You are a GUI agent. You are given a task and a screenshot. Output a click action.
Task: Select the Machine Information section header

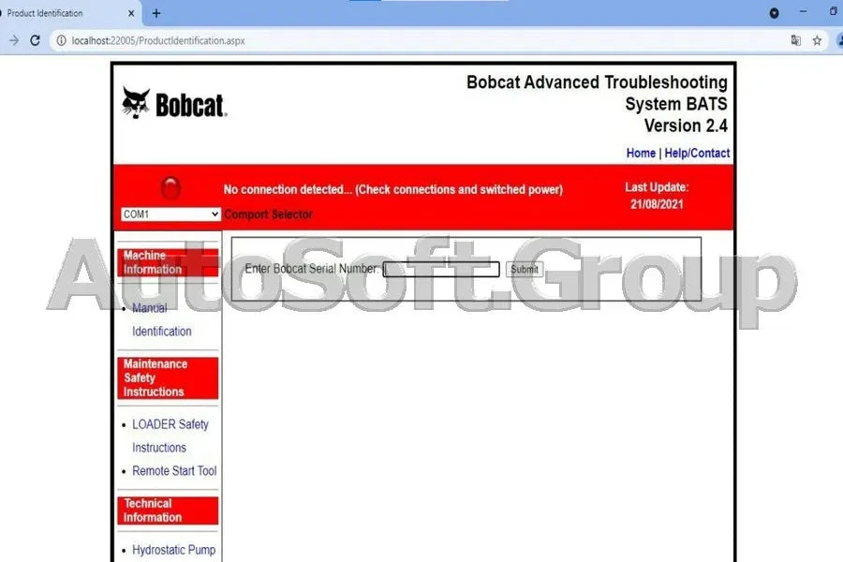click(x=168, y=262)
